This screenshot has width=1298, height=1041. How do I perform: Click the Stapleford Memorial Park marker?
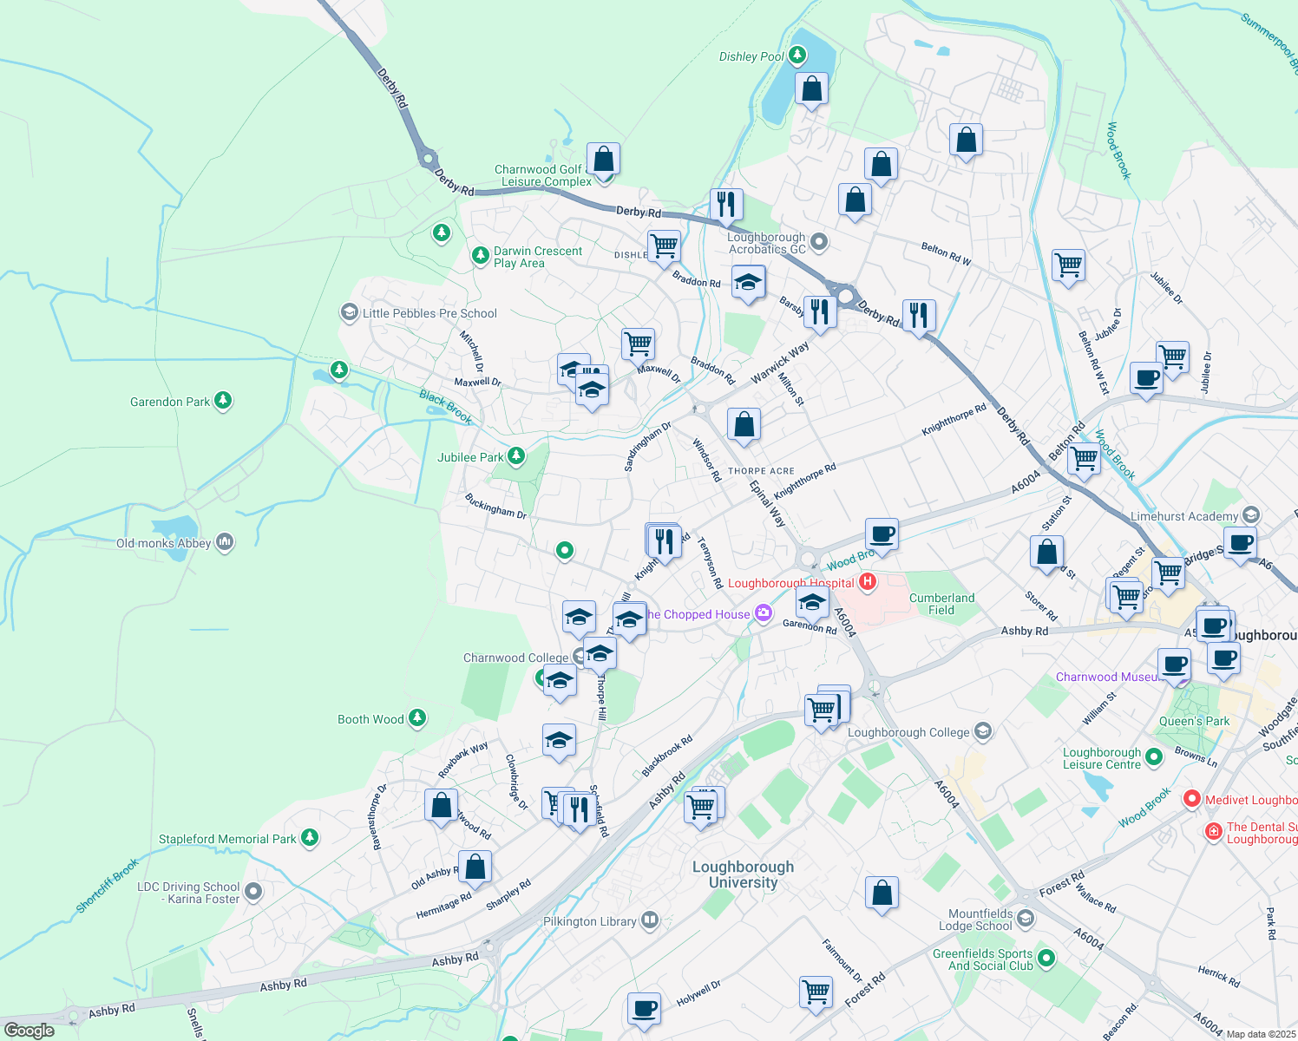click(310, 838)
